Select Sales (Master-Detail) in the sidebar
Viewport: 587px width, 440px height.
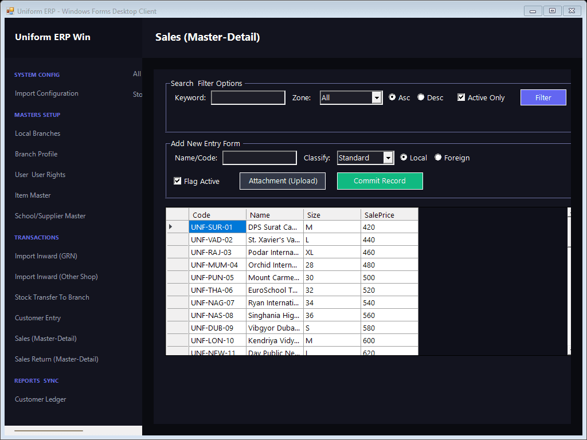click(x=46, y=338)
